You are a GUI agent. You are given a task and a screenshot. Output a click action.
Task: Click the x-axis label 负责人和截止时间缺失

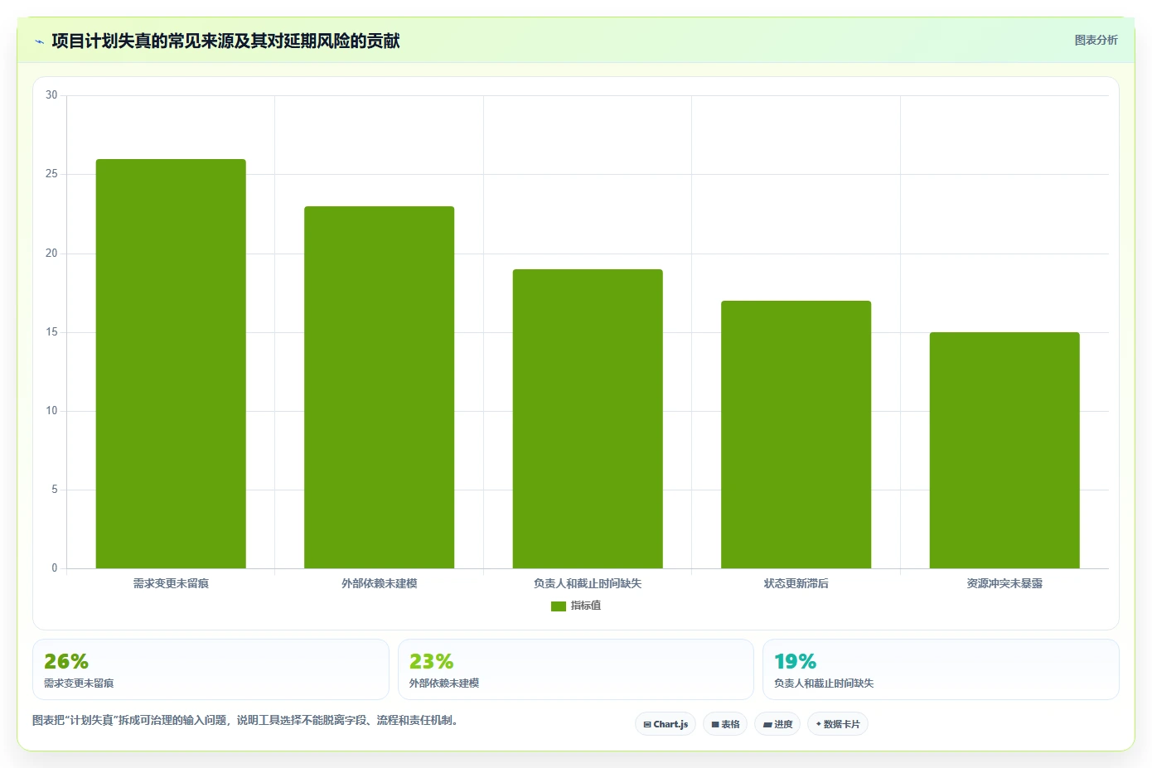click(x=588, y=583)
